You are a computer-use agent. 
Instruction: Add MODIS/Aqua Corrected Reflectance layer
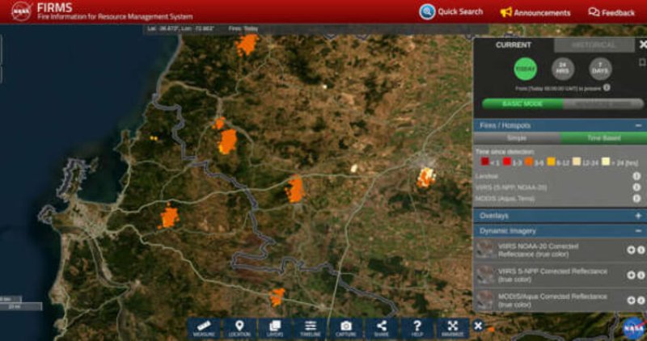pos(631,300)
